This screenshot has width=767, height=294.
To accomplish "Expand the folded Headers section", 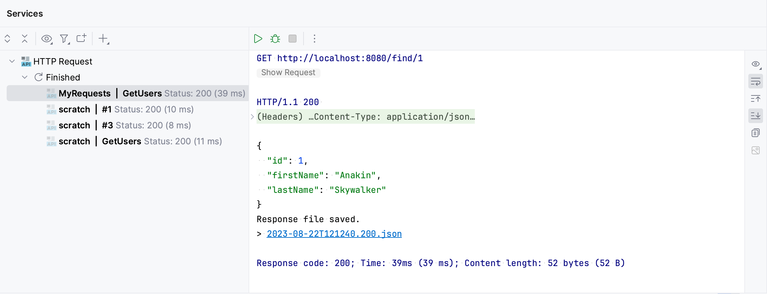I will (252, 117).
